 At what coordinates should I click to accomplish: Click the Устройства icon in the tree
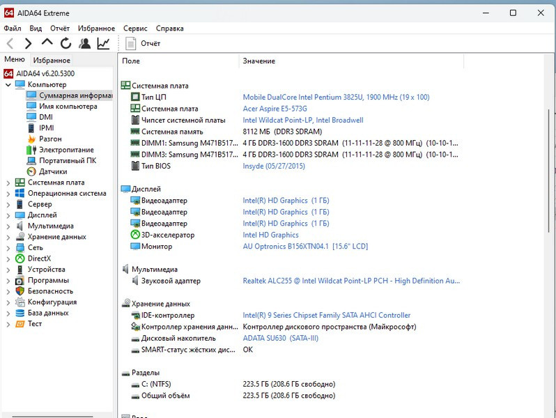tap(20, 270)
